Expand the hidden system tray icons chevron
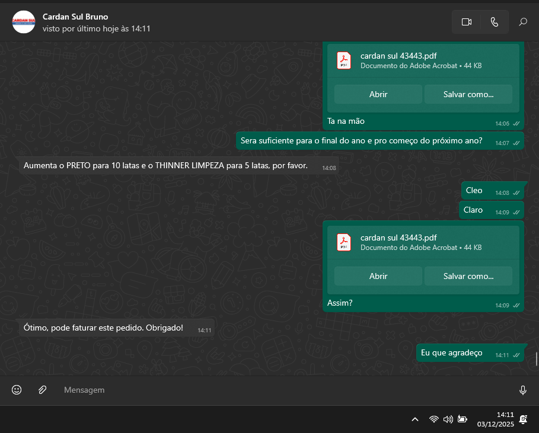 [x=415, y=419]
